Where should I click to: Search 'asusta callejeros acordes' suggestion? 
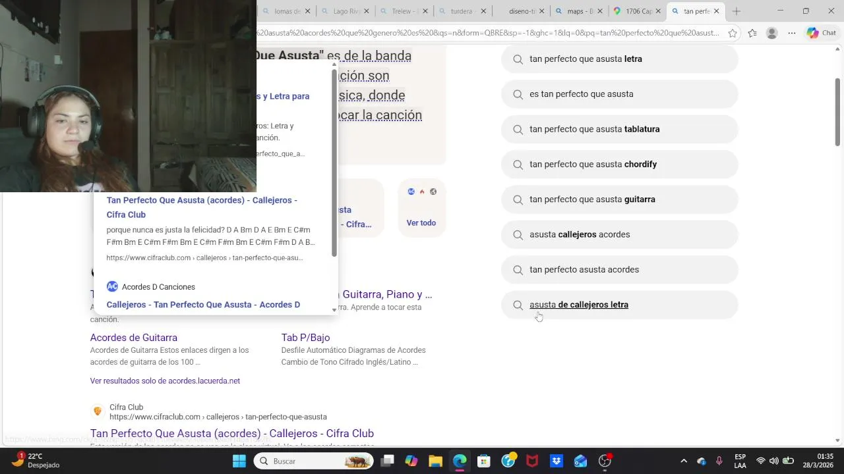point(619,234)
